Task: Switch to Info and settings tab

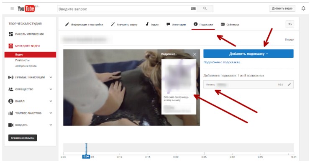Action: point(84,25)
